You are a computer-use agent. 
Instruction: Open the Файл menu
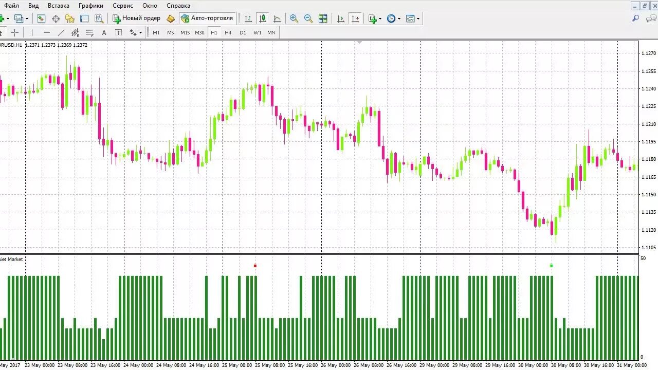[x=11, y=6]
